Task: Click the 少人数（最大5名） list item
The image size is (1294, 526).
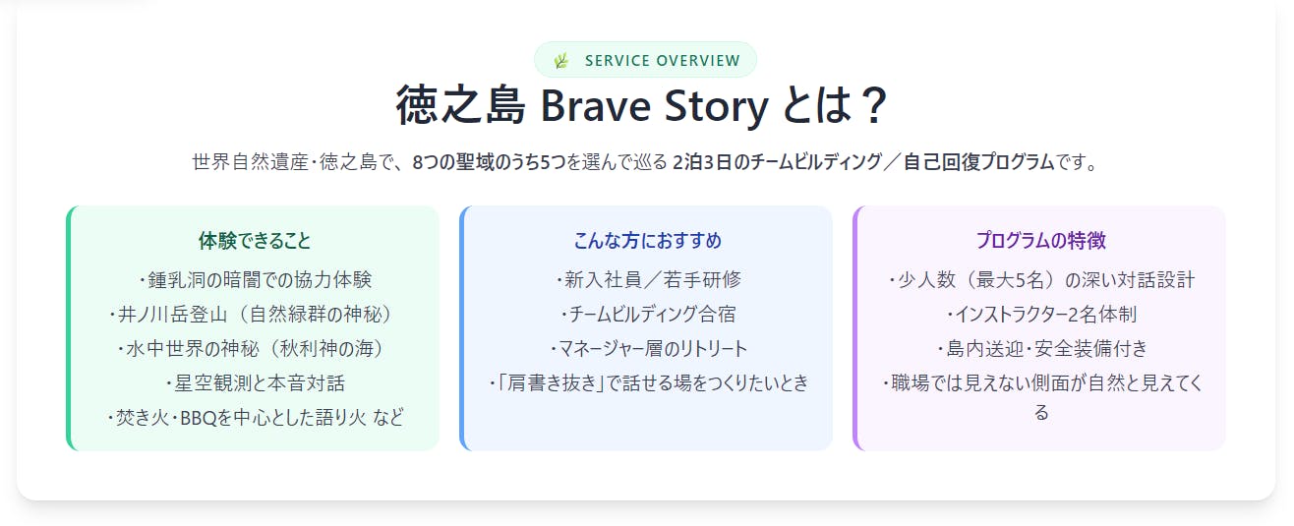Action: click(x=1041, y=280)
